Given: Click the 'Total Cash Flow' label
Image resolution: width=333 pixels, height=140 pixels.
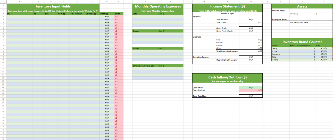Looking at the screenshot, I should tap(199, 96).
